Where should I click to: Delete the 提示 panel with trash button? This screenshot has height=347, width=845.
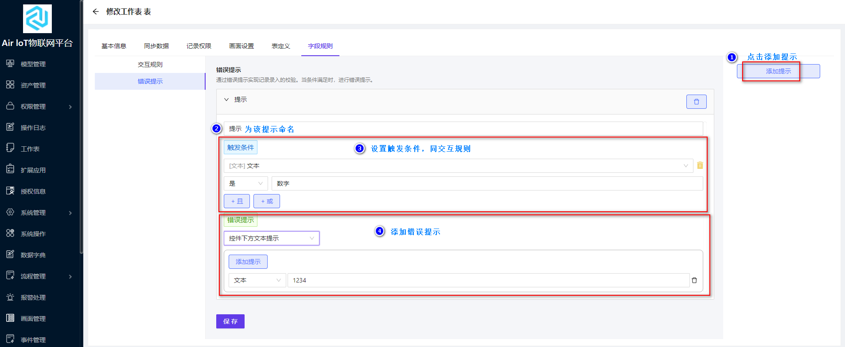[697, 102]
